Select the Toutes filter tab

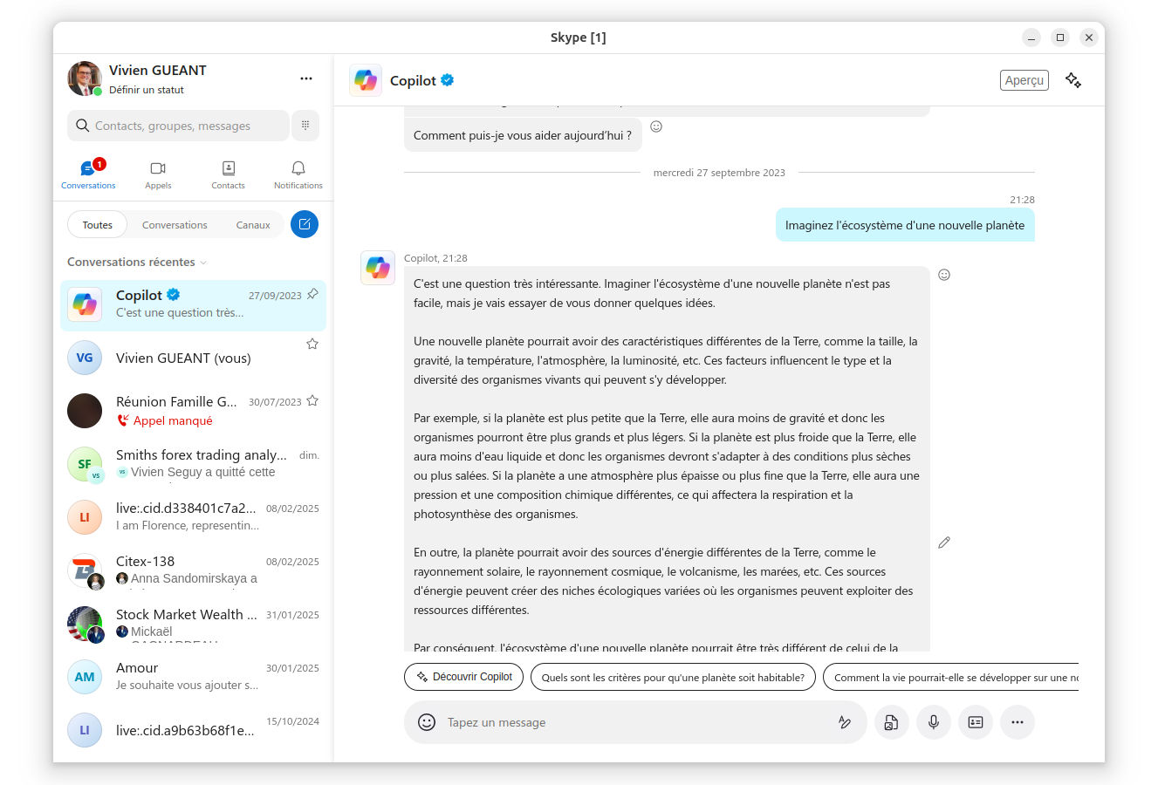coord(98,225)
